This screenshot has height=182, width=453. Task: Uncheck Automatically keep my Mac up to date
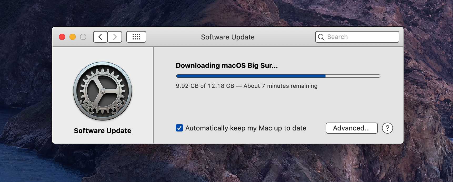pos(179,128)
